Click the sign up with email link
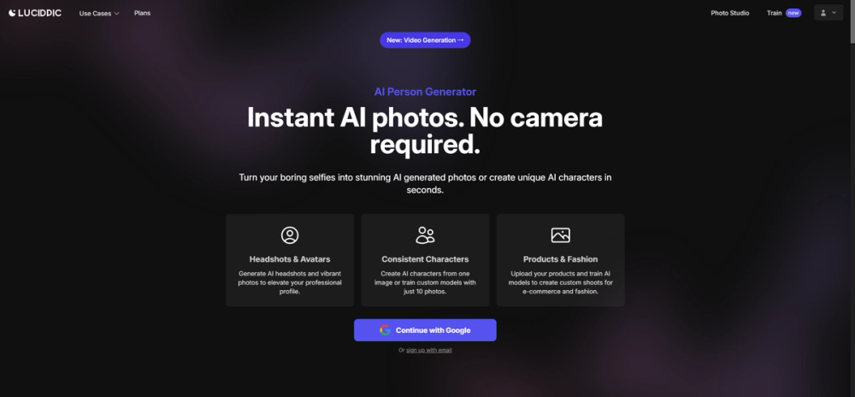This screenshot has width=855, height=397. 428,350
